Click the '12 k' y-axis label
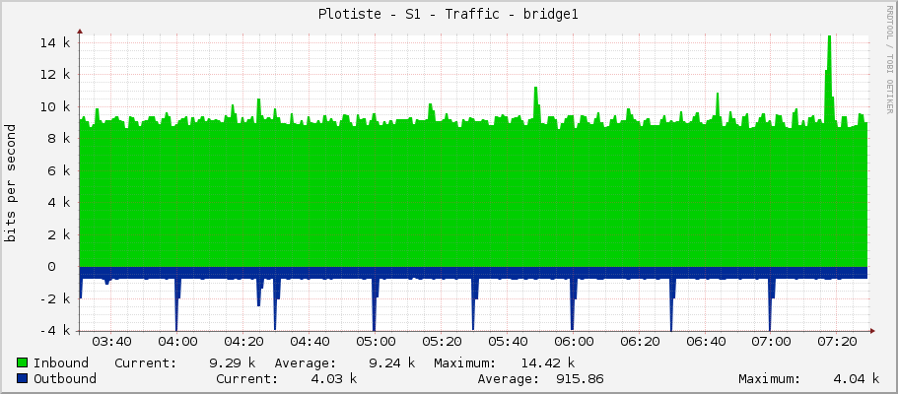This screenshot has width=898, height=394. pos(55,75)
